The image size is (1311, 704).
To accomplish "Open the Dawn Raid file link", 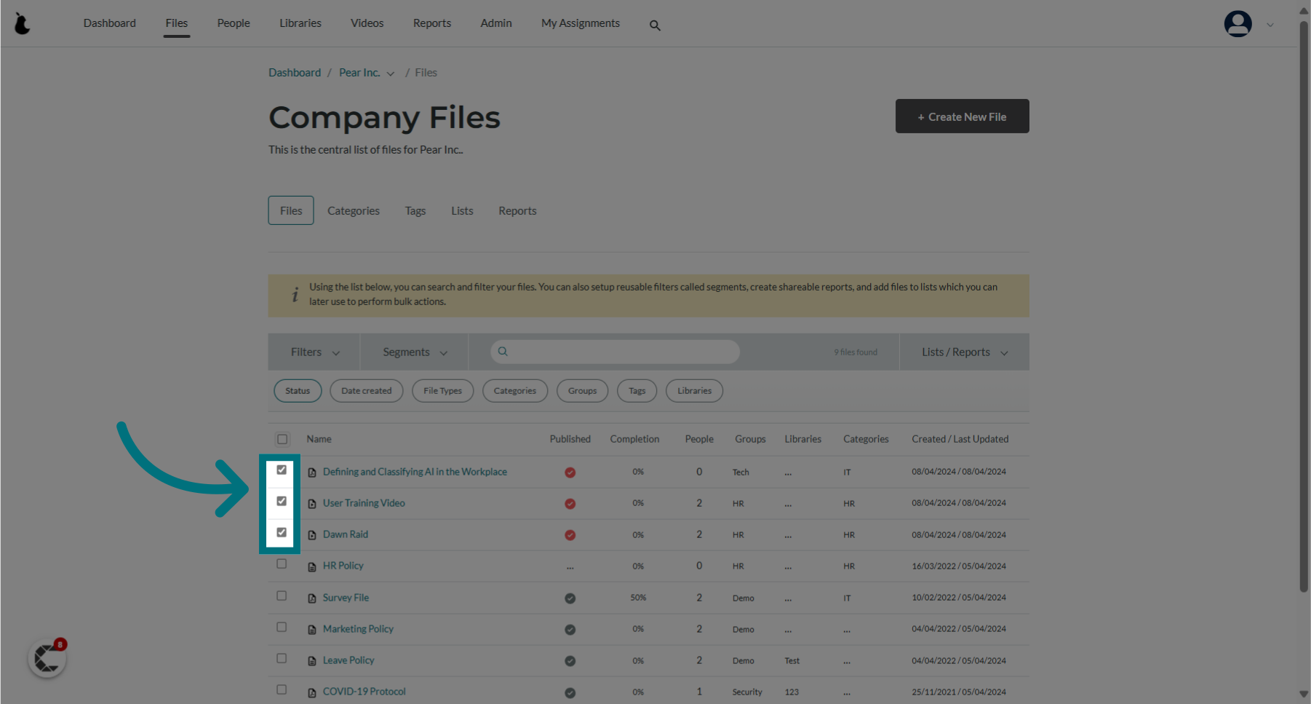I will pyautogui.click(x=346, y=534).
